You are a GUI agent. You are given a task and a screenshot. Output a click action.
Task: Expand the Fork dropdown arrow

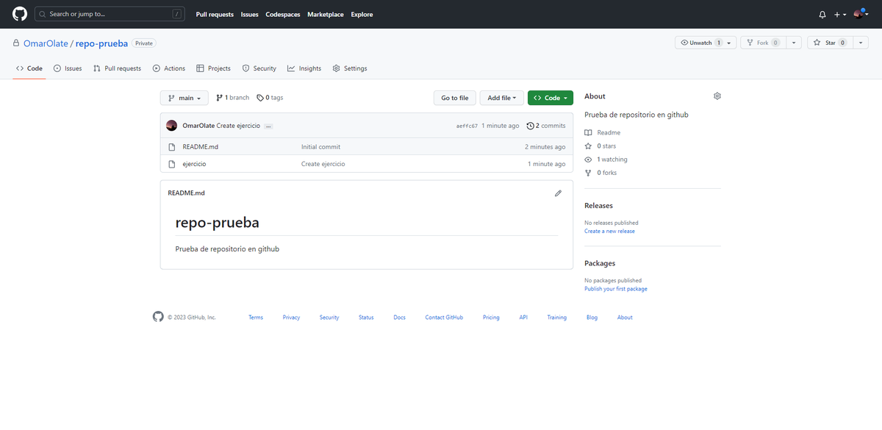[794, 43]
